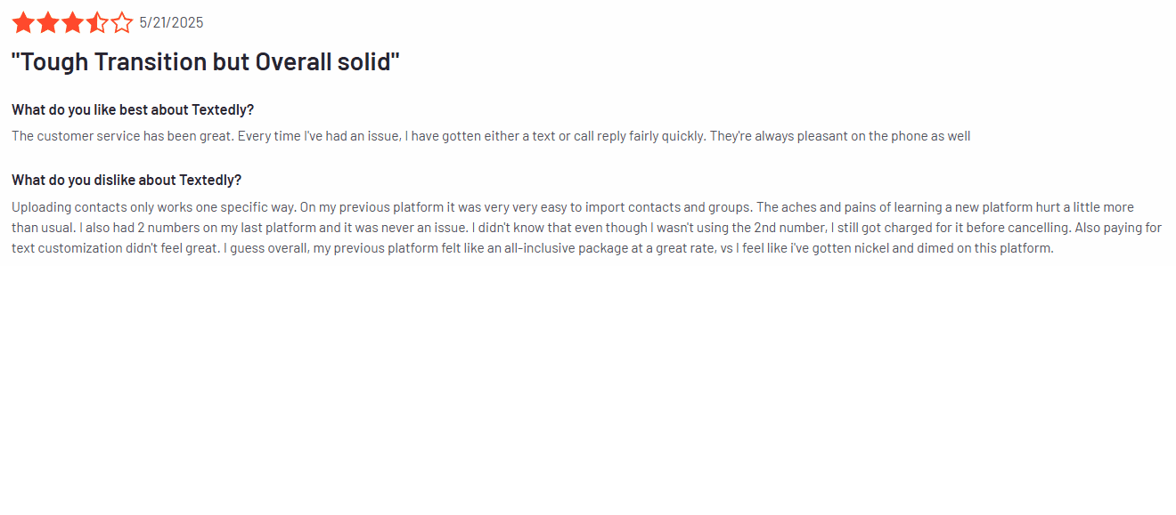Click "What do you dislike about Textedly?" heading
Viewport: 1176px width, 515px height.
(x=127, y=181)
